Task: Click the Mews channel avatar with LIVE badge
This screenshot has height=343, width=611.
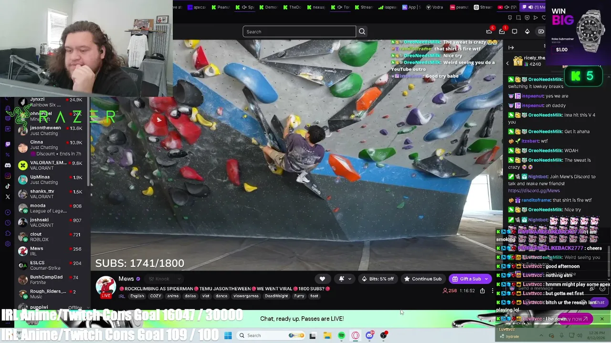Action: 105,287
